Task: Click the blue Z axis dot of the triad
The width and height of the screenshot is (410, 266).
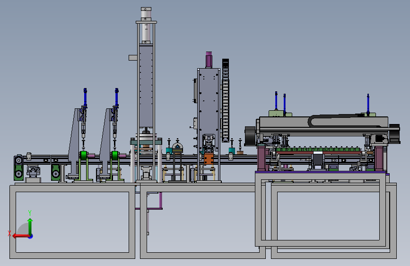Action: [x=31, y=236]
